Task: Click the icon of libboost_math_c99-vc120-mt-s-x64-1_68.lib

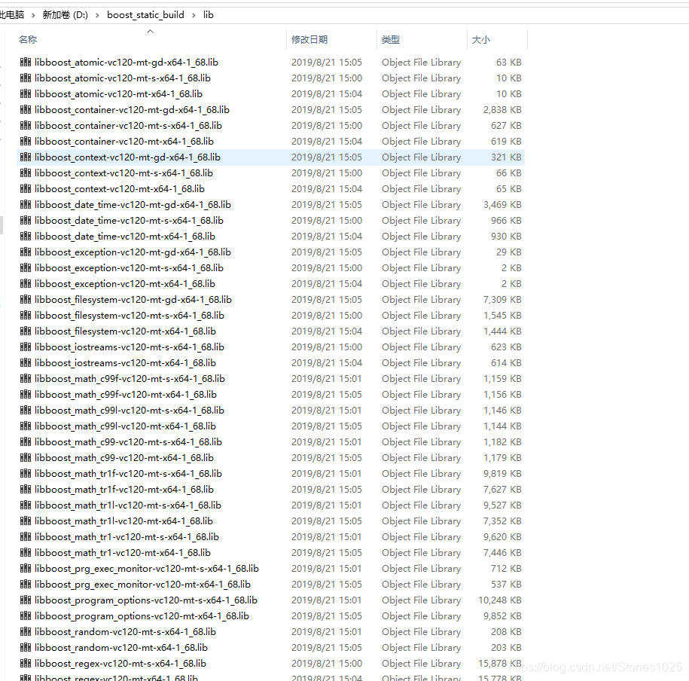Action: 26,442
